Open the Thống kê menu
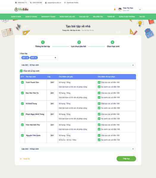156x178 pixels. (x=111, y=17)
